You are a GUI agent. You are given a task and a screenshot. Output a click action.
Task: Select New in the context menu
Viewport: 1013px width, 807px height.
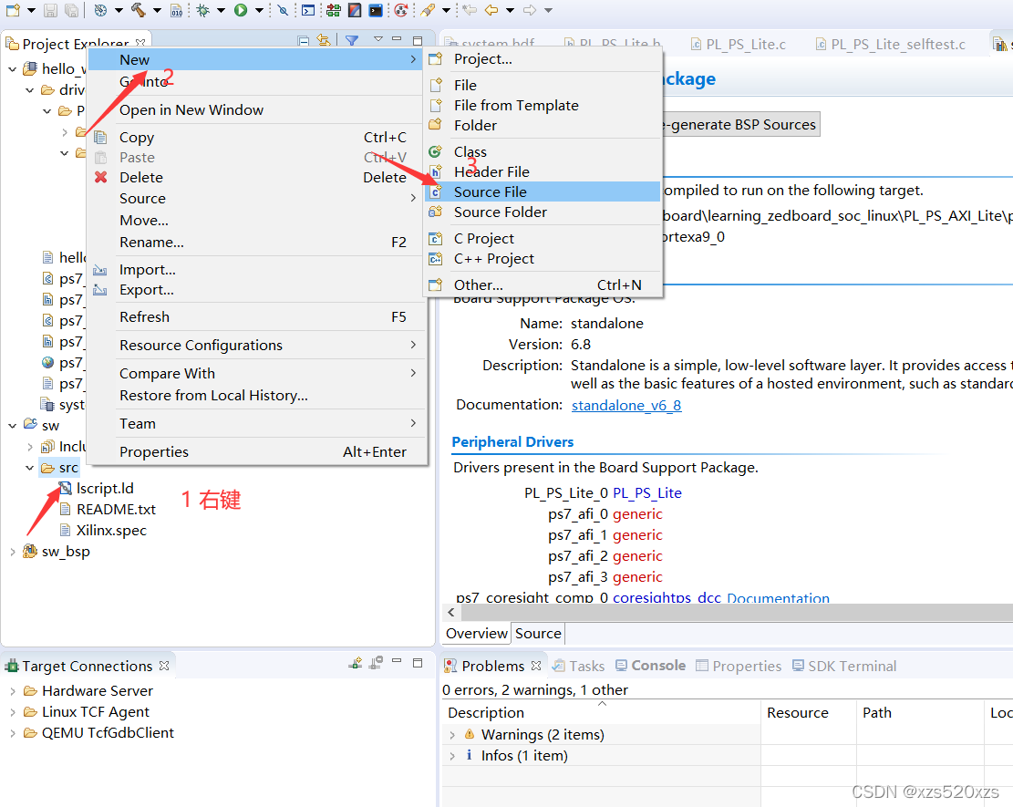[255, 59]
